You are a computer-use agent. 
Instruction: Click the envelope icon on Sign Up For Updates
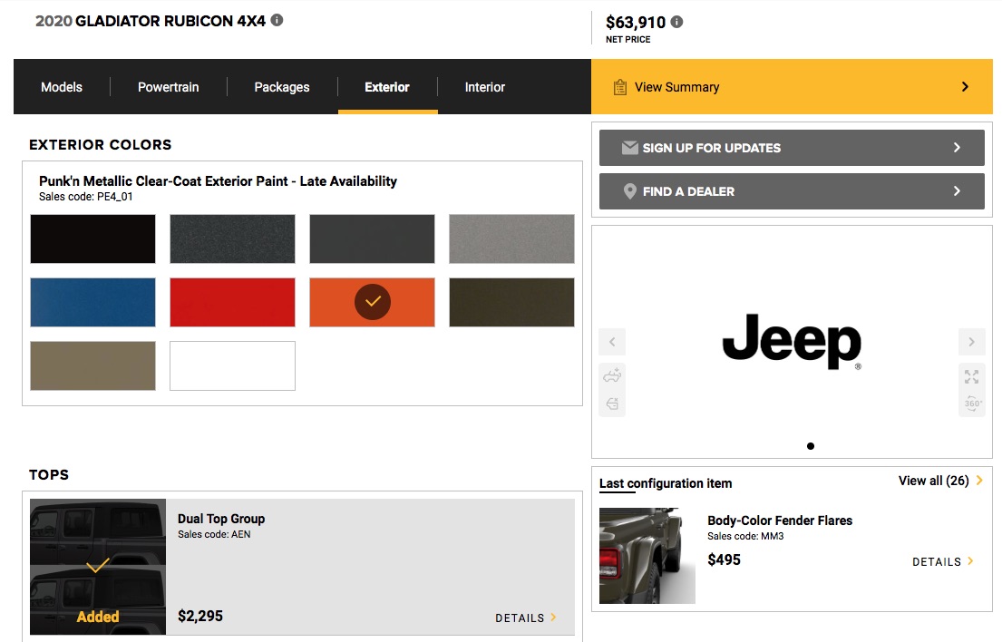click(x=630, y=148)
